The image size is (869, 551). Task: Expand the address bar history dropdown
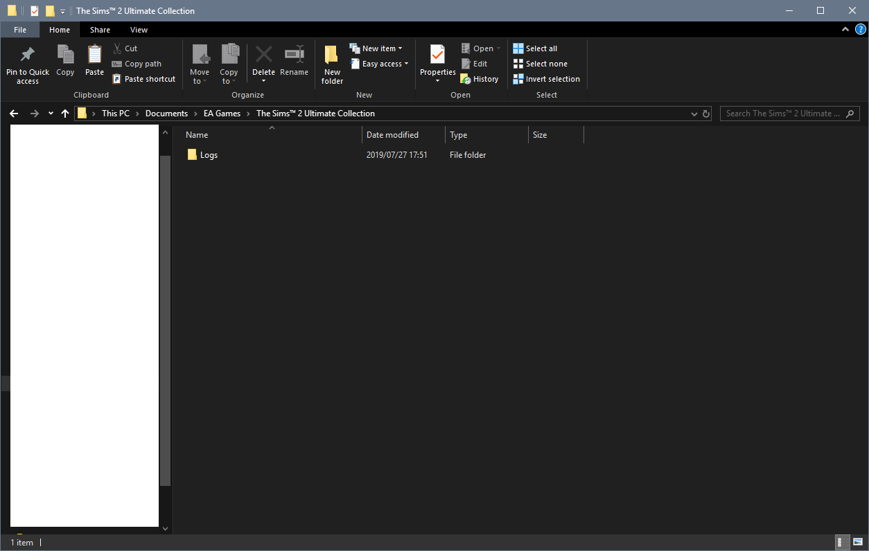[694, 114]
